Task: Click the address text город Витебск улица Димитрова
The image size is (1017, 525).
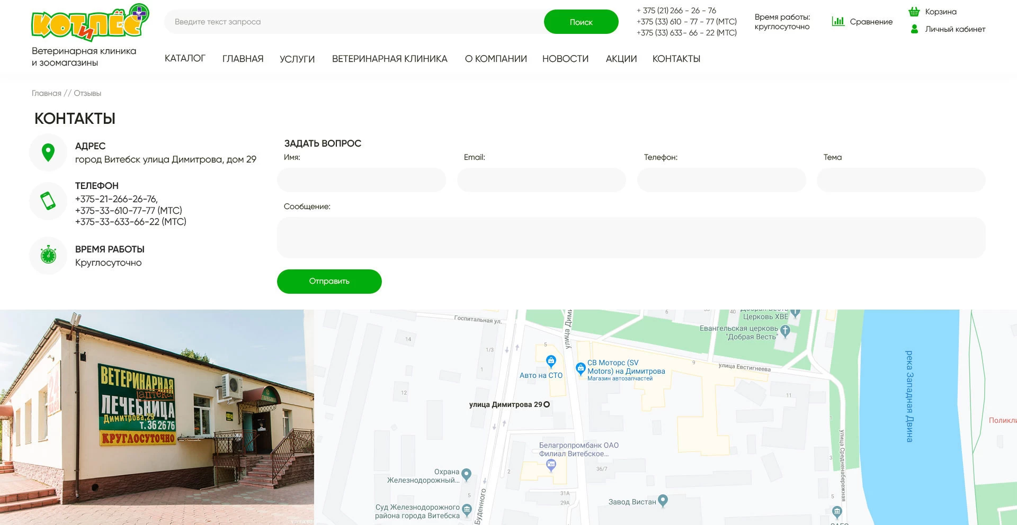Action: click(166, 159)
